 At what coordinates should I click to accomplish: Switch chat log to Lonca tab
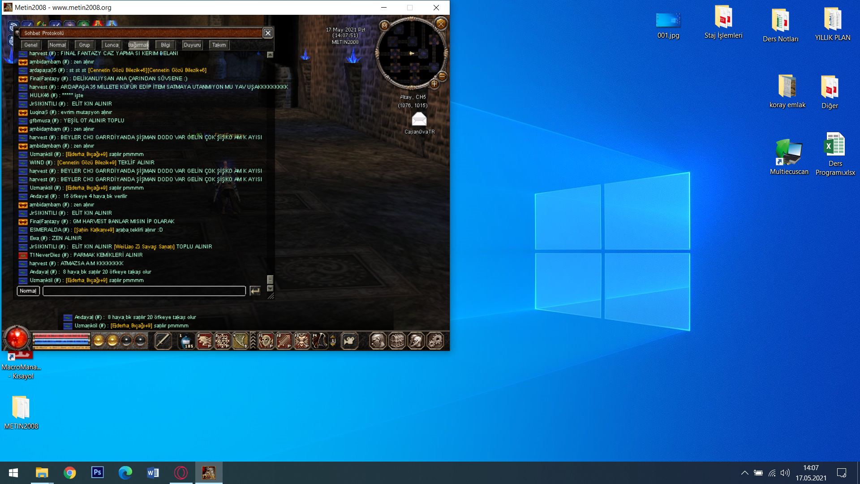coord(112,45)
